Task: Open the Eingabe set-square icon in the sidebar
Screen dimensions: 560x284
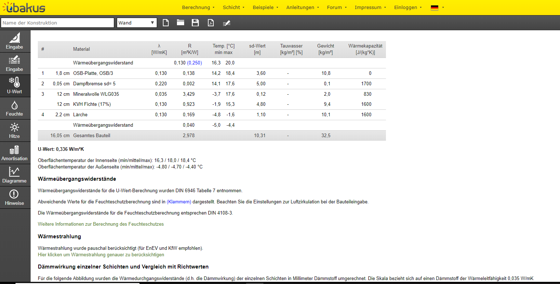Action: [x=14, y=41]
